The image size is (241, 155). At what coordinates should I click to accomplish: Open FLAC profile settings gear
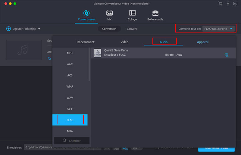(x=226, y=55)
